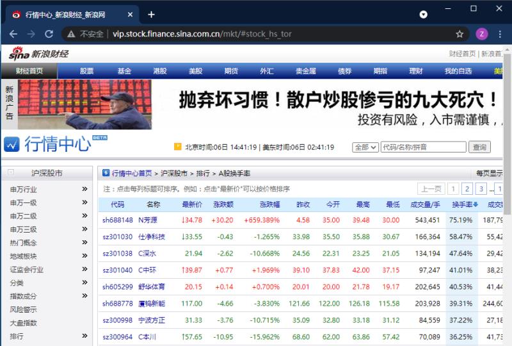Click the browser address bar URL

(202, 34)
